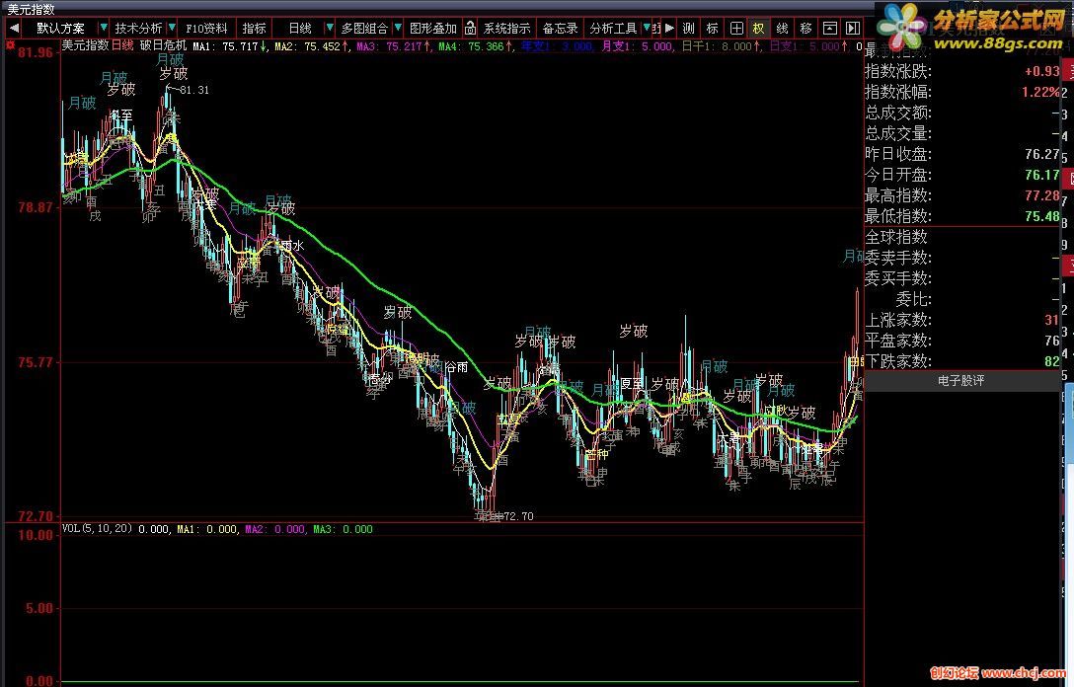Click the 破日危机 indicator name

tap(163, 45)
